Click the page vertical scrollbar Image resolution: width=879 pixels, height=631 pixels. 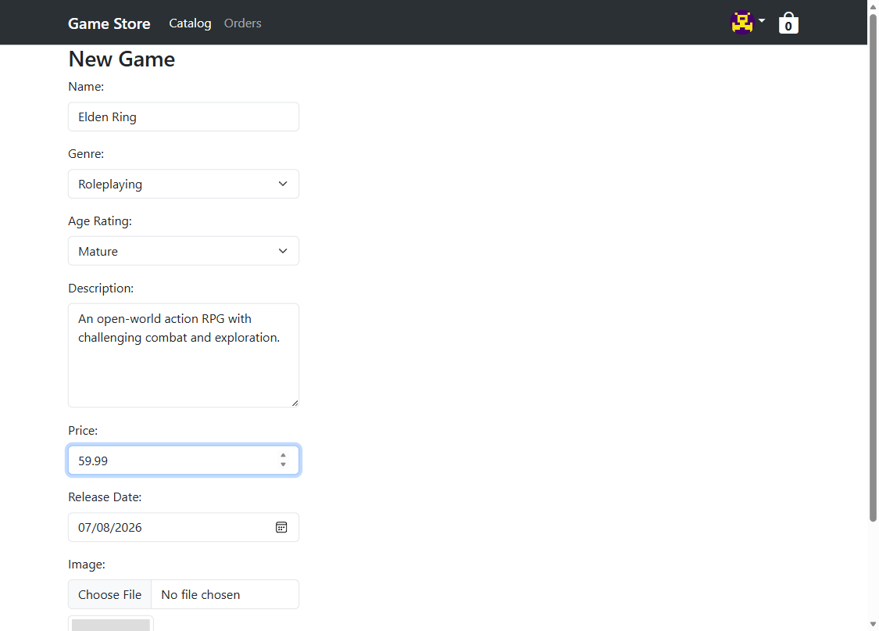click(873, 267)
